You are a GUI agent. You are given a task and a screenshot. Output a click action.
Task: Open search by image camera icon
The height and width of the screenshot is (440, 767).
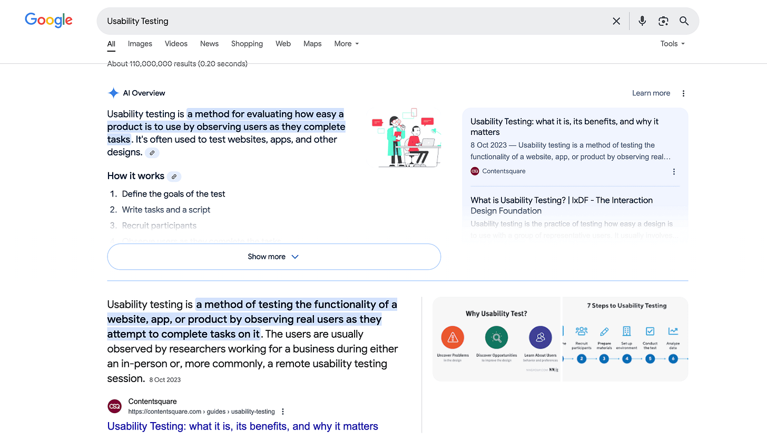click(x=663, y=21)
